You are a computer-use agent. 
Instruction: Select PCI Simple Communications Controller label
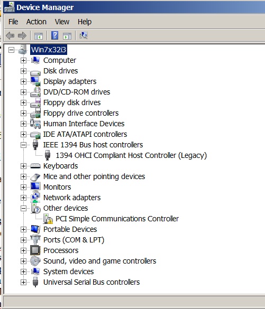coord(117,219)
